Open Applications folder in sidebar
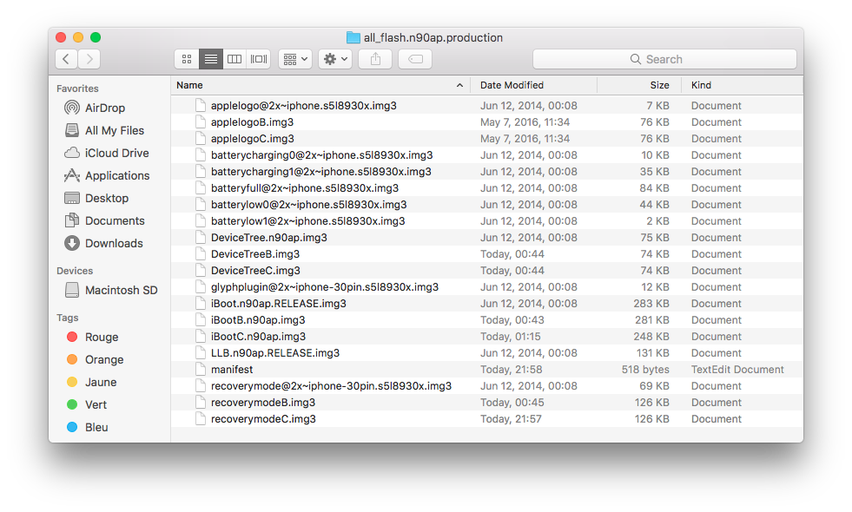The height and width of the screenshot is (512, 852). pos(107,175)
